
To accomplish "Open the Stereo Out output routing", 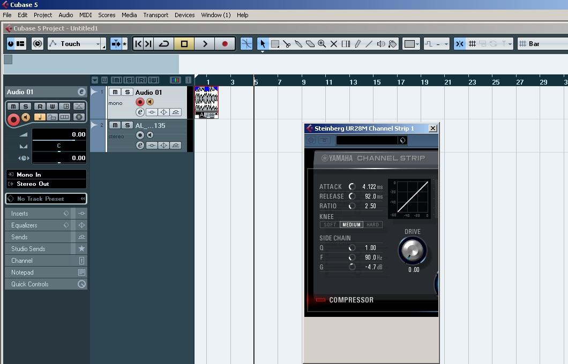I will point(47,184).
